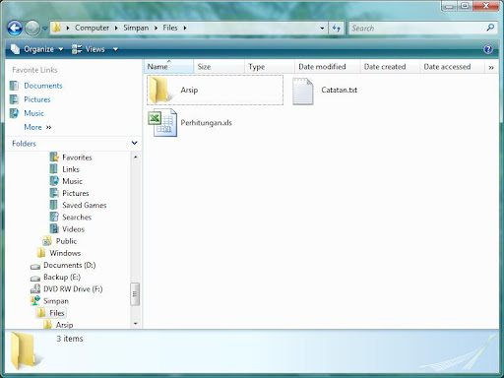This screenshot has height=378, width=504.
Task: Open Documents in Favorite Links
Action: (43, 86)
